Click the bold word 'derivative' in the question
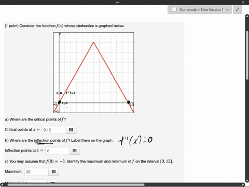This screenshot has height=187, width=249. coord(85,26)
